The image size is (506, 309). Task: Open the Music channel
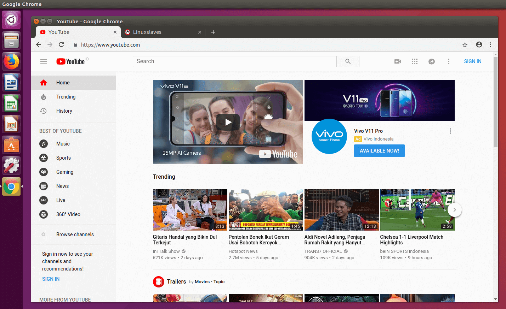[73, 144]
